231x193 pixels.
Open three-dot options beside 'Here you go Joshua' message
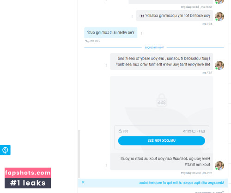click(106, 166)
